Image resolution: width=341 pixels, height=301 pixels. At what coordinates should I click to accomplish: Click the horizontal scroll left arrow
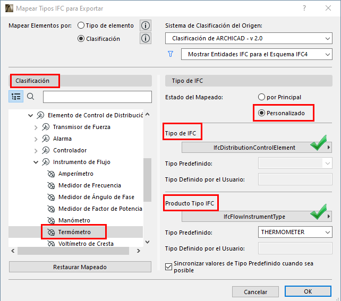pyautogui.click(x=13, y=251)
